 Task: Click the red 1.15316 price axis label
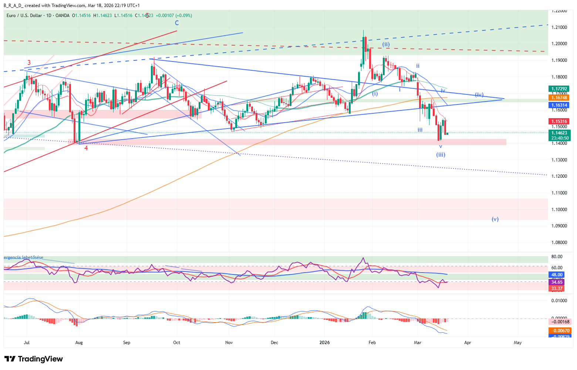pos(559,121)
